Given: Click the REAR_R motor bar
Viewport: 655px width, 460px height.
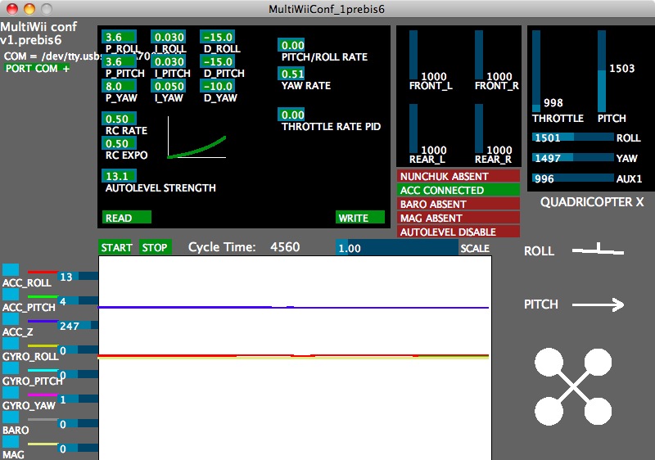Looking at the screenshot, I should pos(479,129).
